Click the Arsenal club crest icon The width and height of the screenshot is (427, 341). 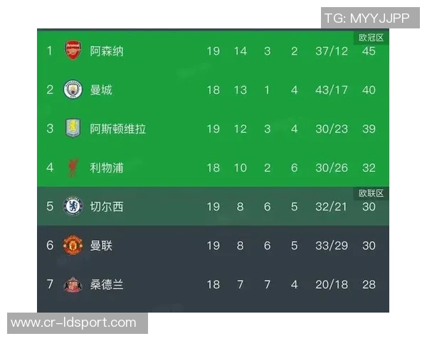pos(73,50)
